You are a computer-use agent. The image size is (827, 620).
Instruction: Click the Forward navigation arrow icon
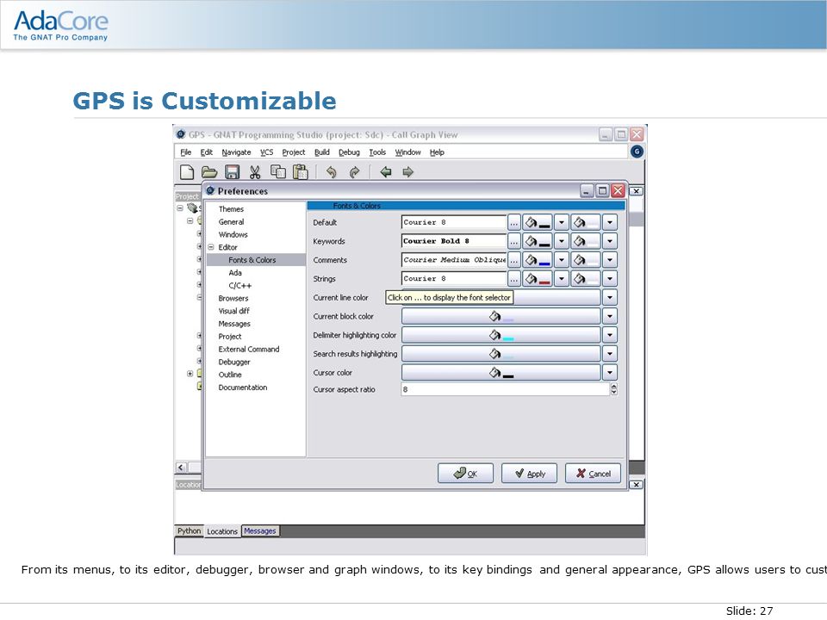pyautogui.click(x=407, y=172)
